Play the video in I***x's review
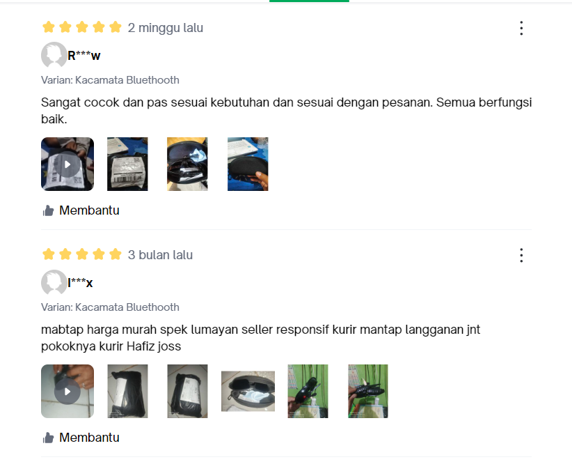 tap(67, 391)
